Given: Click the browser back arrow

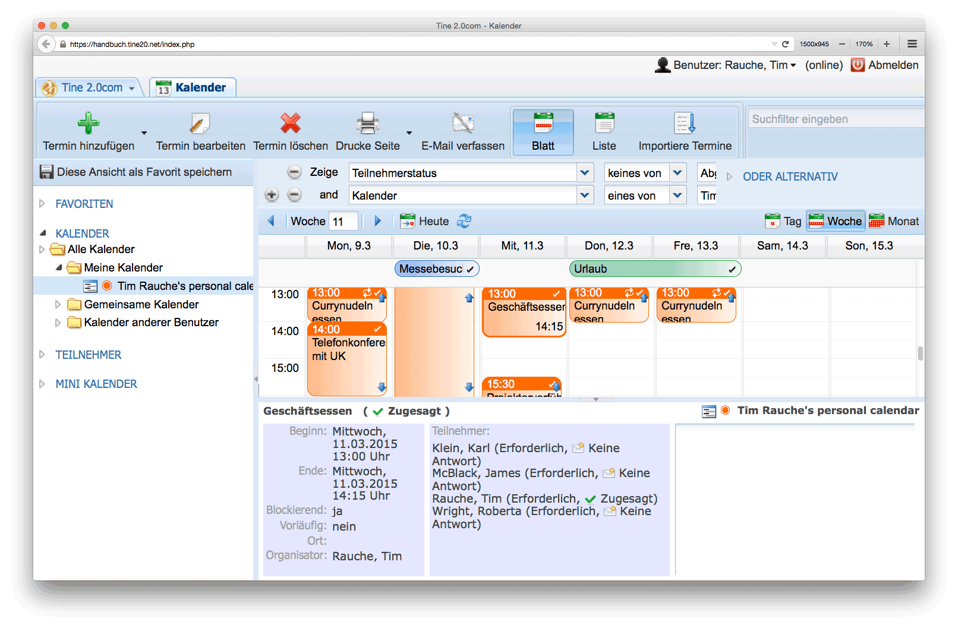Looking at the screenshot, I should coord(46,44).
